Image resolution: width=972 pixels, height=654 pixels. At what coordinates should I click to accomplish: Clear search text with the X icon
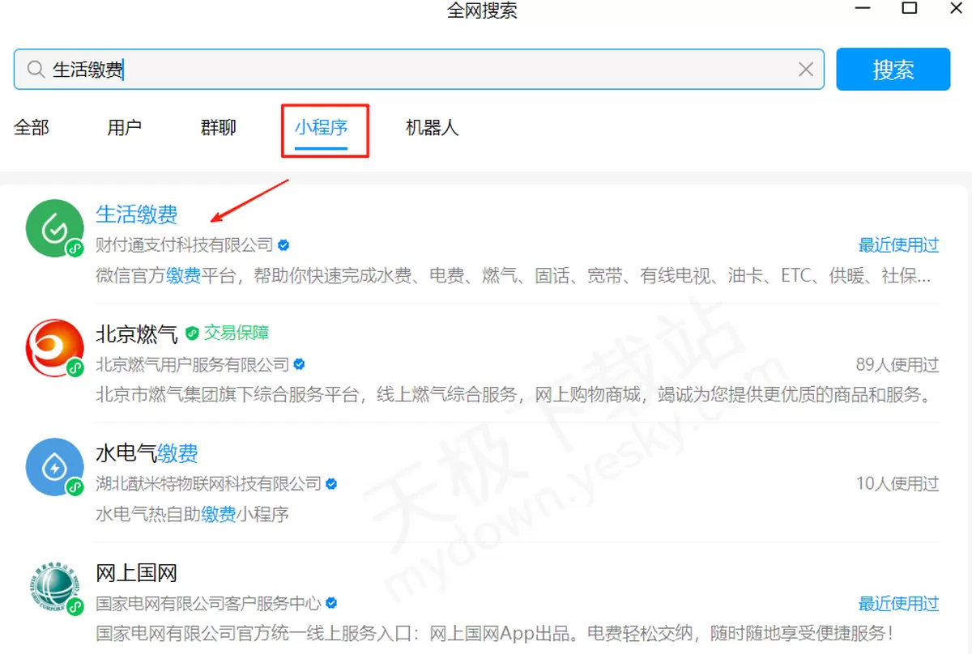(806, 70)
